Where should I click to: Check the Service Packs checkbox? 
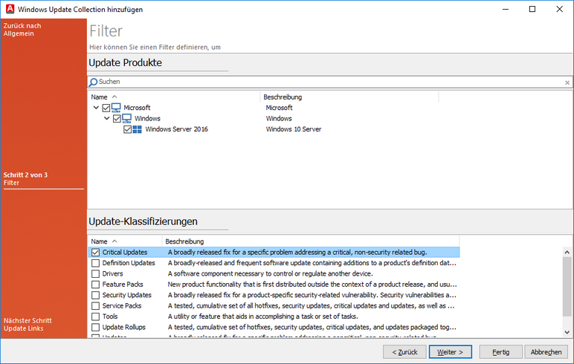point(96,306)
